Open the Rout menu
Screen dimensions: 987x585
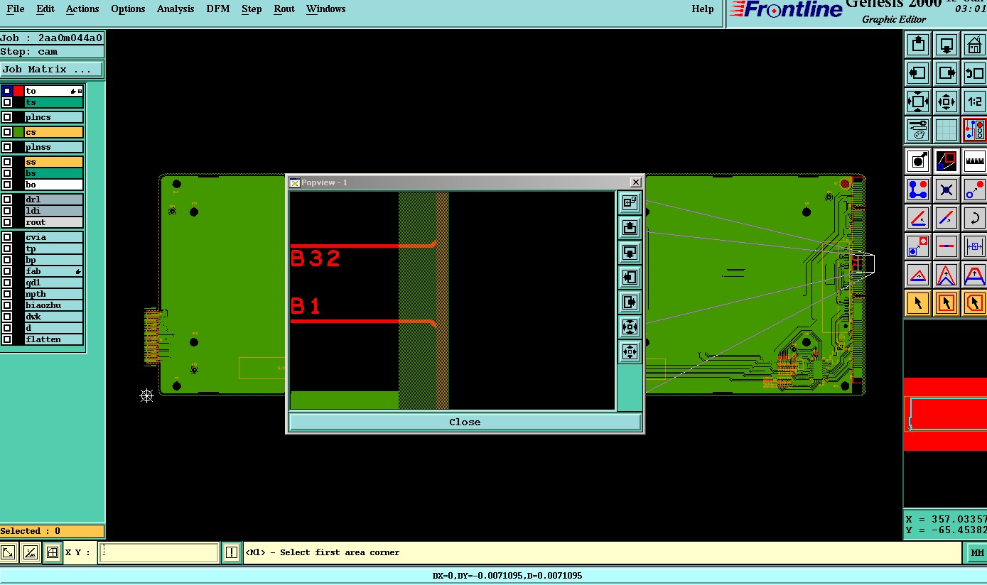(x=284, y=9)
